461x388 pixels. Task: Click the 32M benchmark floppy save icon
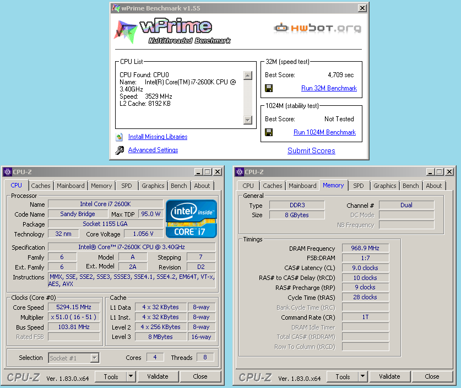tap(269, 88)
